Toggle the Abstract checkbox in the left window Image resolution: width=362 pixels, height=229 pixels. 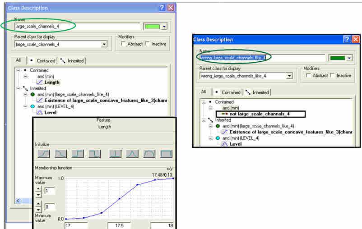coord(123,44)
